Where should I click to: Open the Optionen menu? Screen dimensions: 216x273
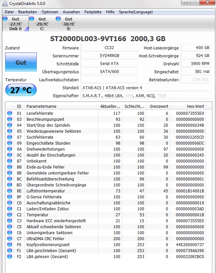point(50,12)
